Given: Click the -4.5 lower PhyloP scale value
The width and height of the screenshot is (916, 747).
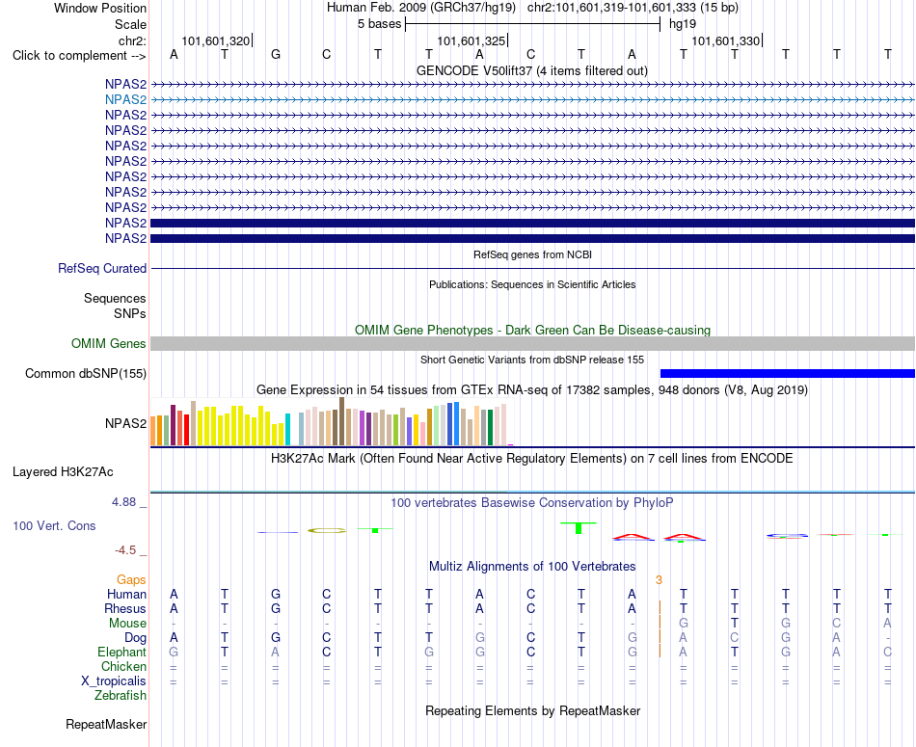Looking at the screenshot, I should click(125, 550).
